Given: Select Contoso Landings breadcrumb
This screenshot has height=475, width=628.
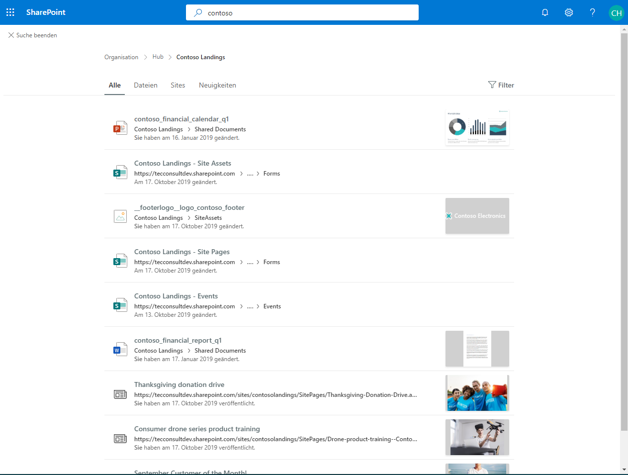Looking at the screenshot, I should pyautogui.click(x=200, y=57).
